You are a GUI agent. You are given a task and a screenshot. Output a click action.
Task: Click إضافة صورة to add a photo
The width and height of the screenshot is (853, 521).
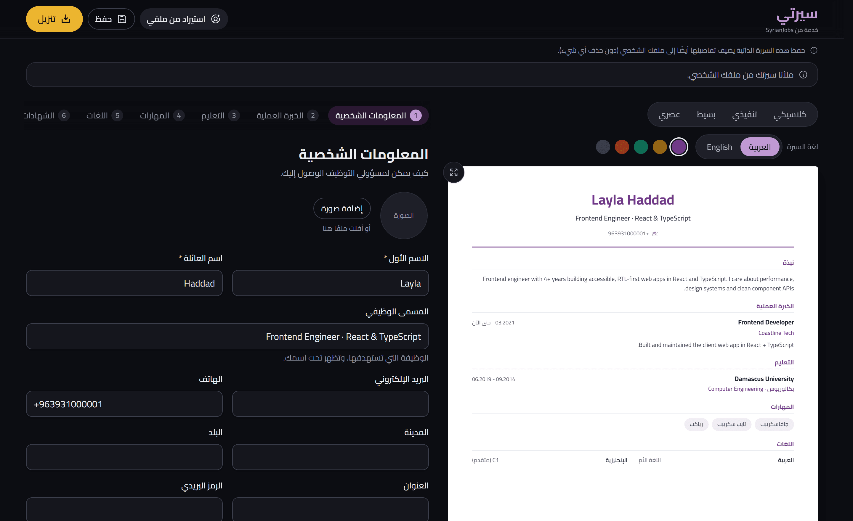[x=342, y=208]
